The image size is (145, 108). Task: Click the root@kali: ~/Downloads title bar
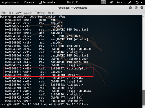72,8
